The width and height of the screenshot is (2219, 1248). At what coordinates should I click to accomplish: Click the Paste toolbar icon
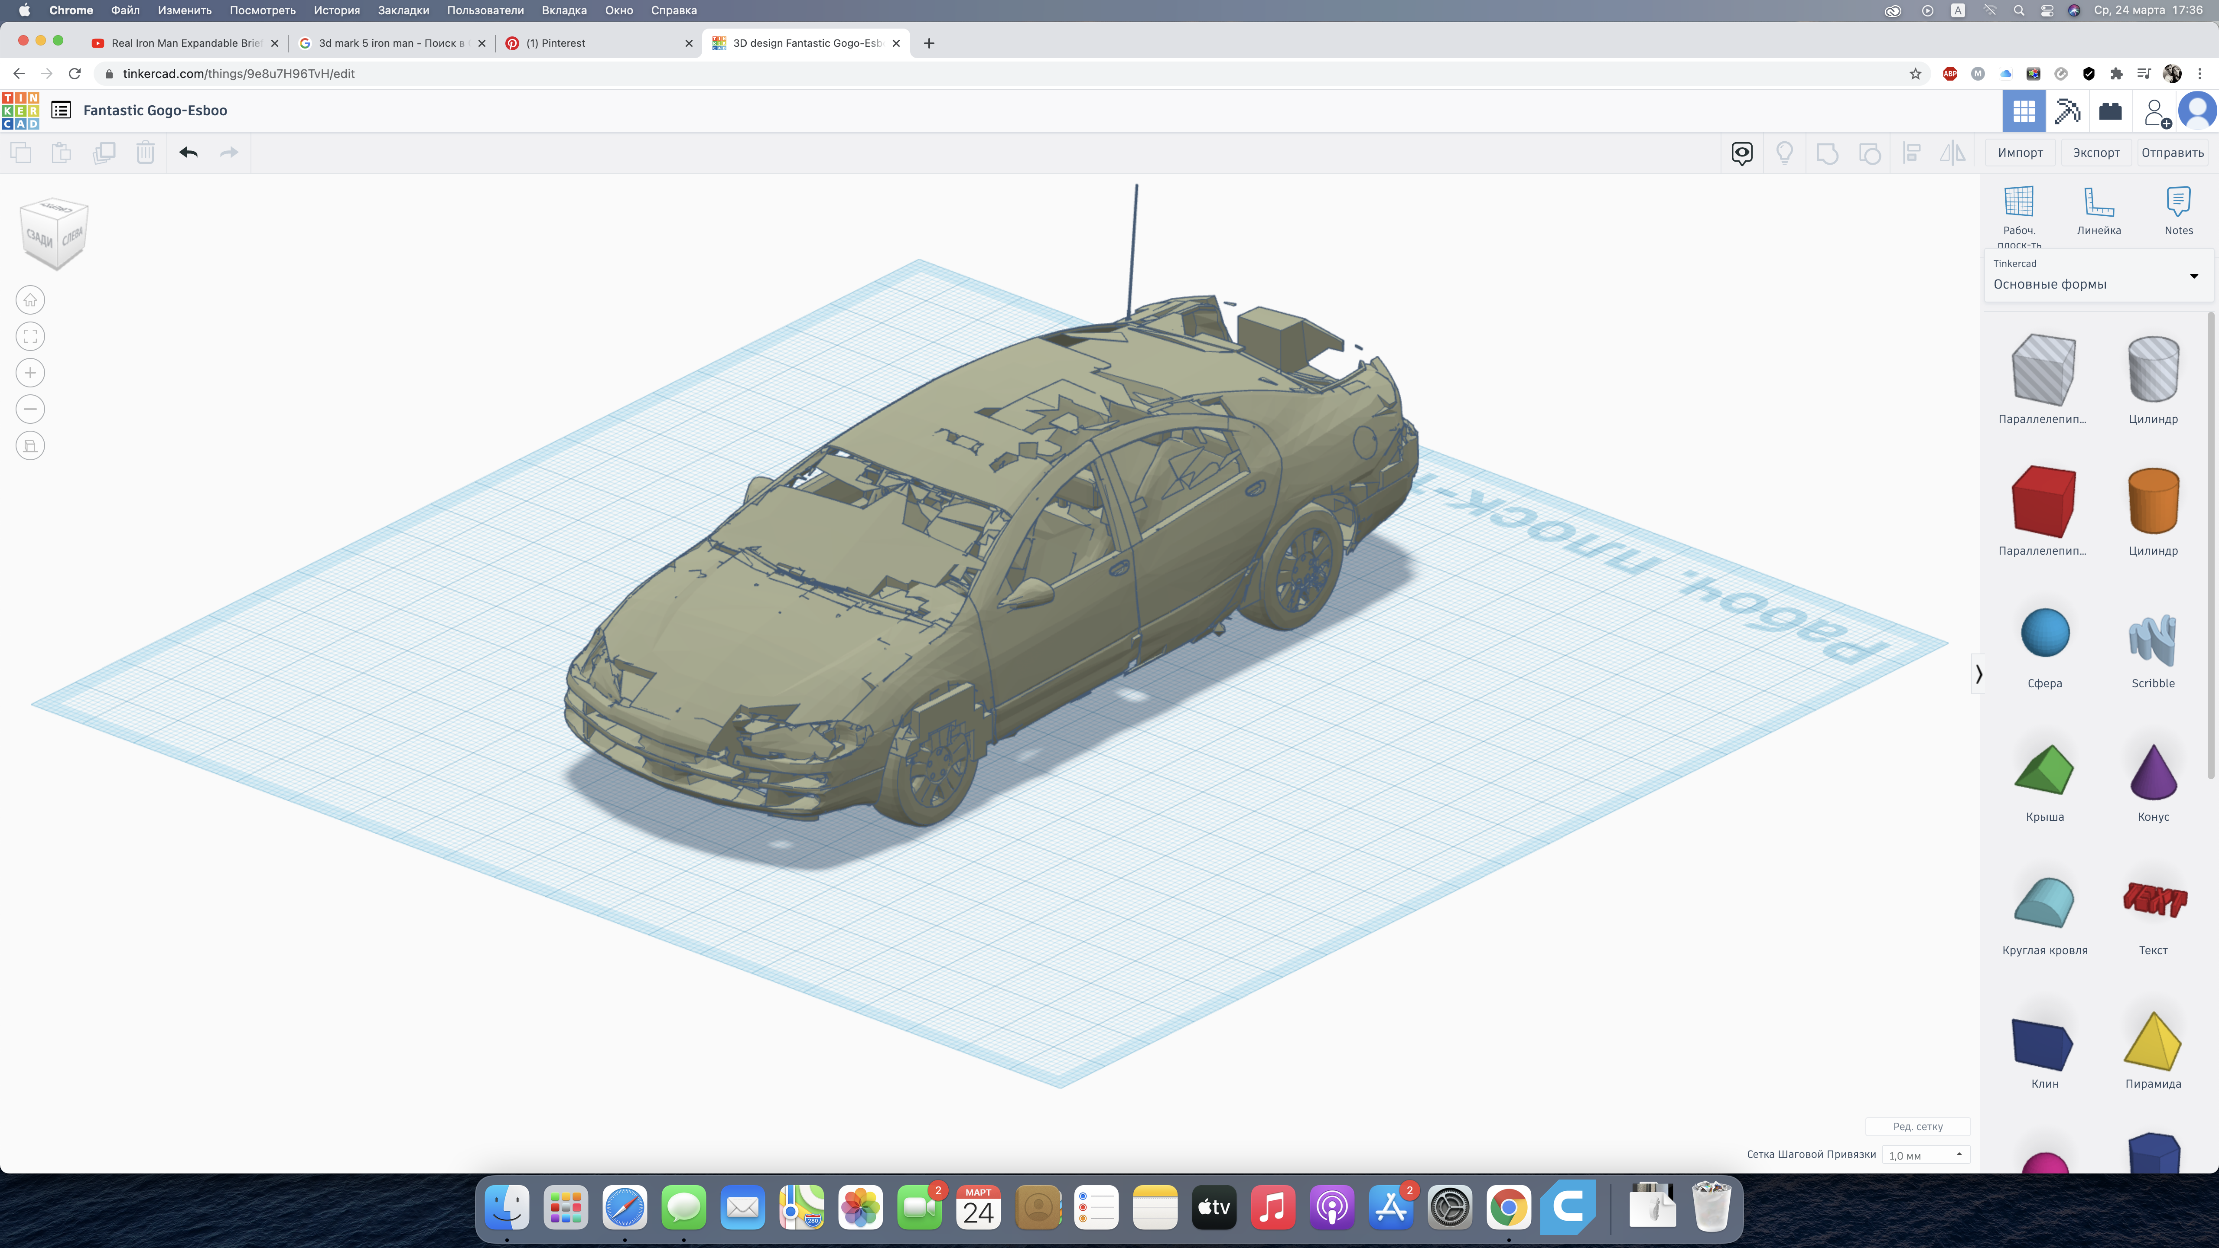(61, 153)
